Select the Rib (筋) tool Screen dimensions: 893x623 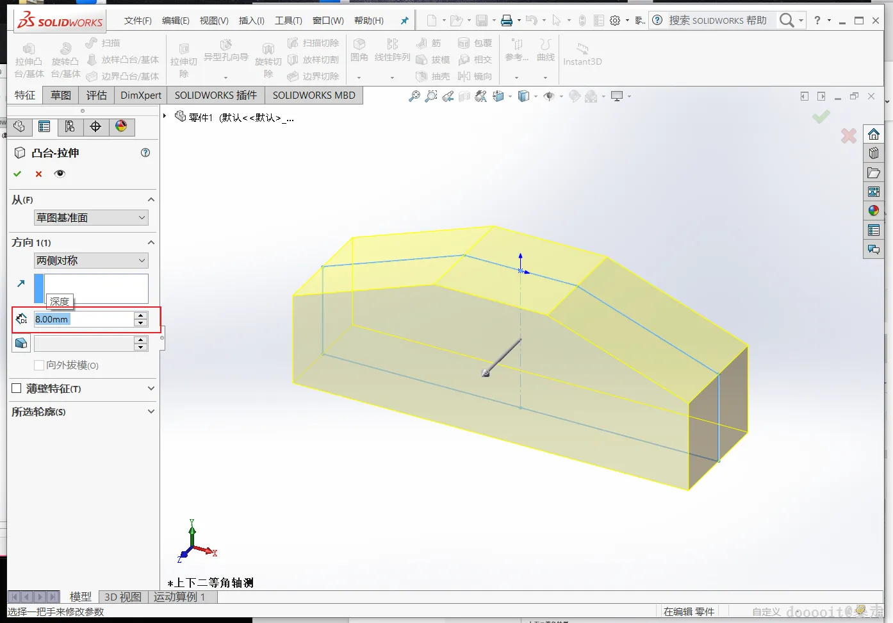[429, 43]
